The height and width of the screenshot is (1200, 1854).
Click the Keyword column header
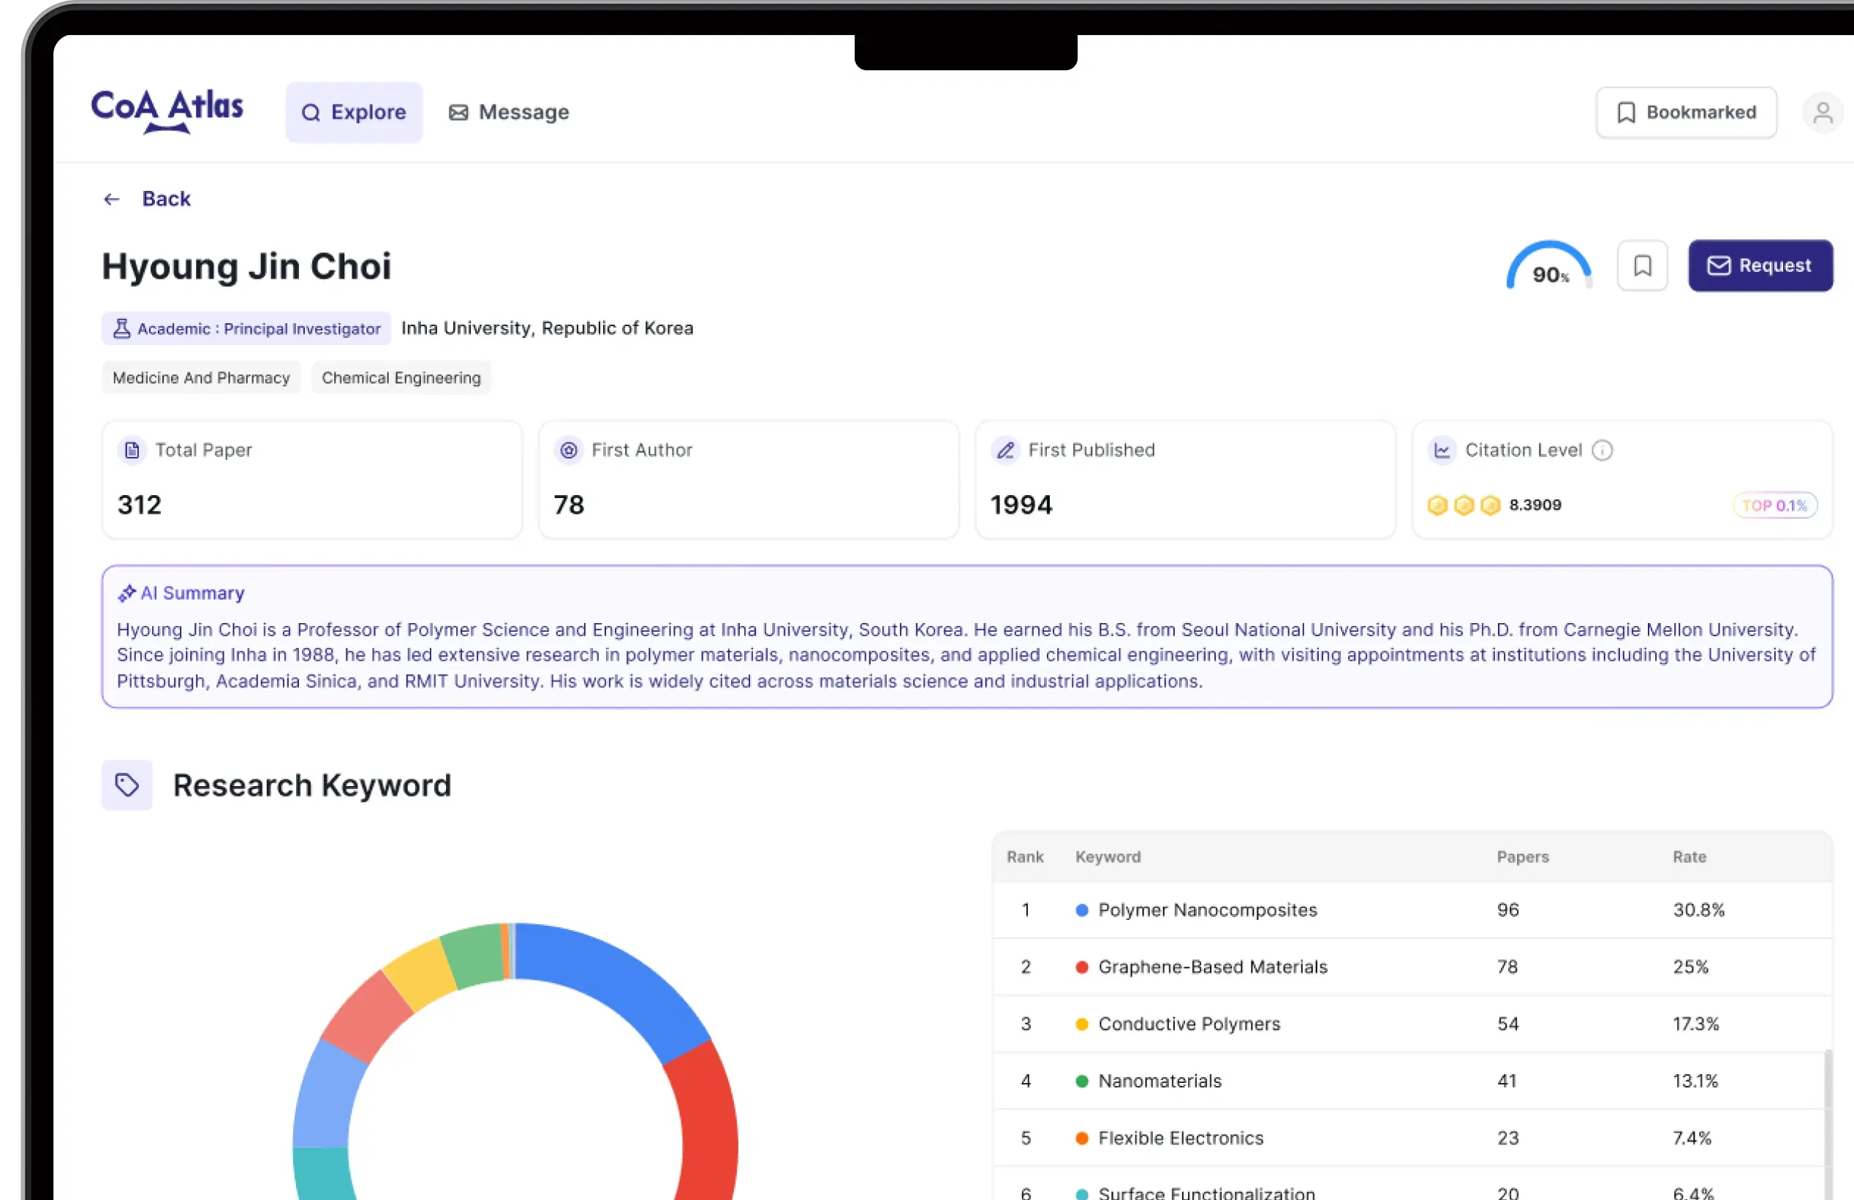click(1108, 856)
